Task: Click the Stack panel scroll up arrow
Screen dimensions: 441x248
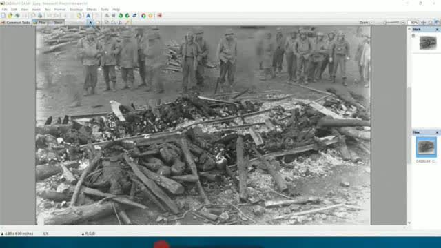Action: point(409,29)
